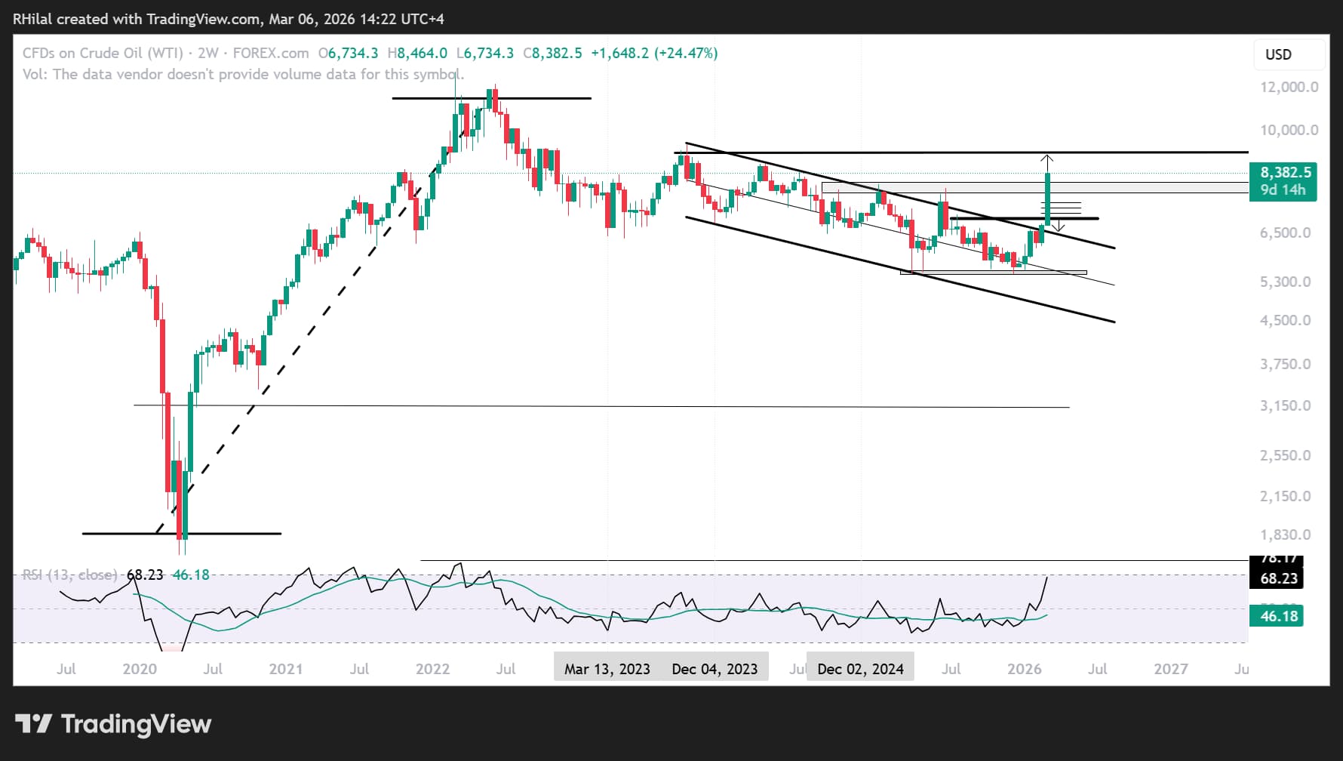The width and height of the screenshot is (1343, 761).
Task: Open the USD currency dropdown
Action: click(1289, 54)
